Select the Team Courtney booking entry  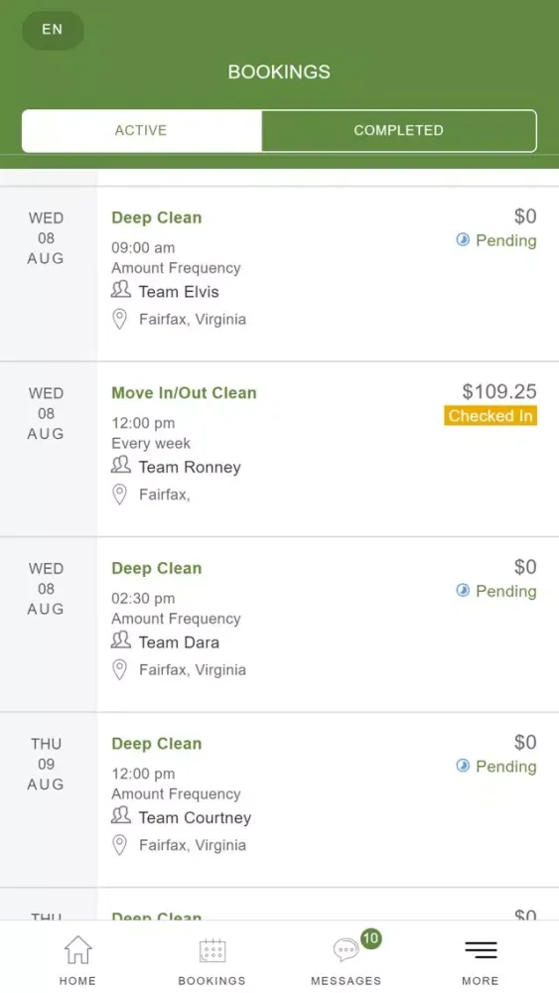click(x=329, y=799)
